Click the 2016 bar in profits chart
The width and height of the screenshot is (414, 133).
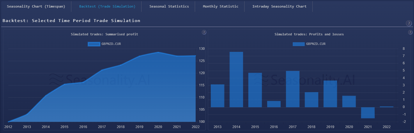click(274, 104)
